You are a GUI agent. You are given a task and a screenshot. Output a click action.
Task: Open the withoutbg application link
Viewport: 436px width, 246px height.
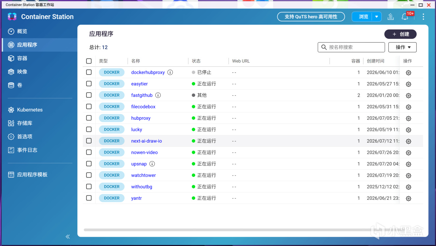(x=142, y=186)
